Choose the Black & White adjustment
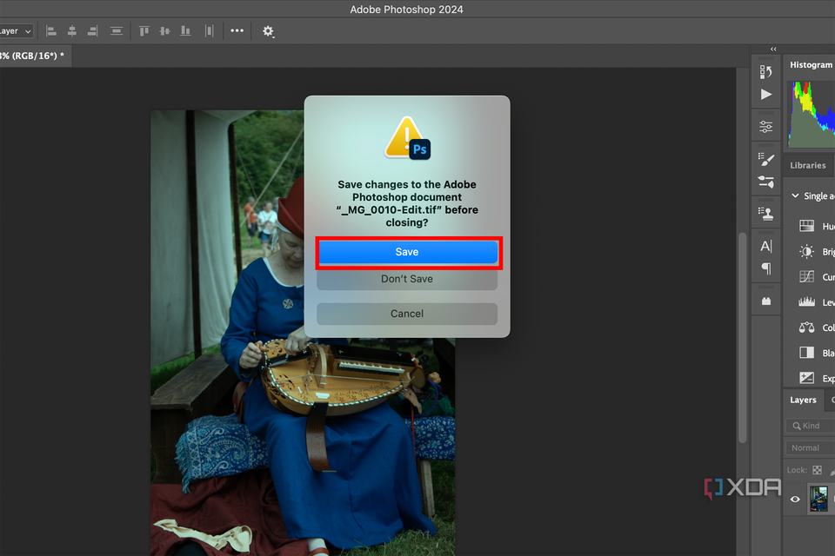The image size is (835, 556). pos(807,353)
